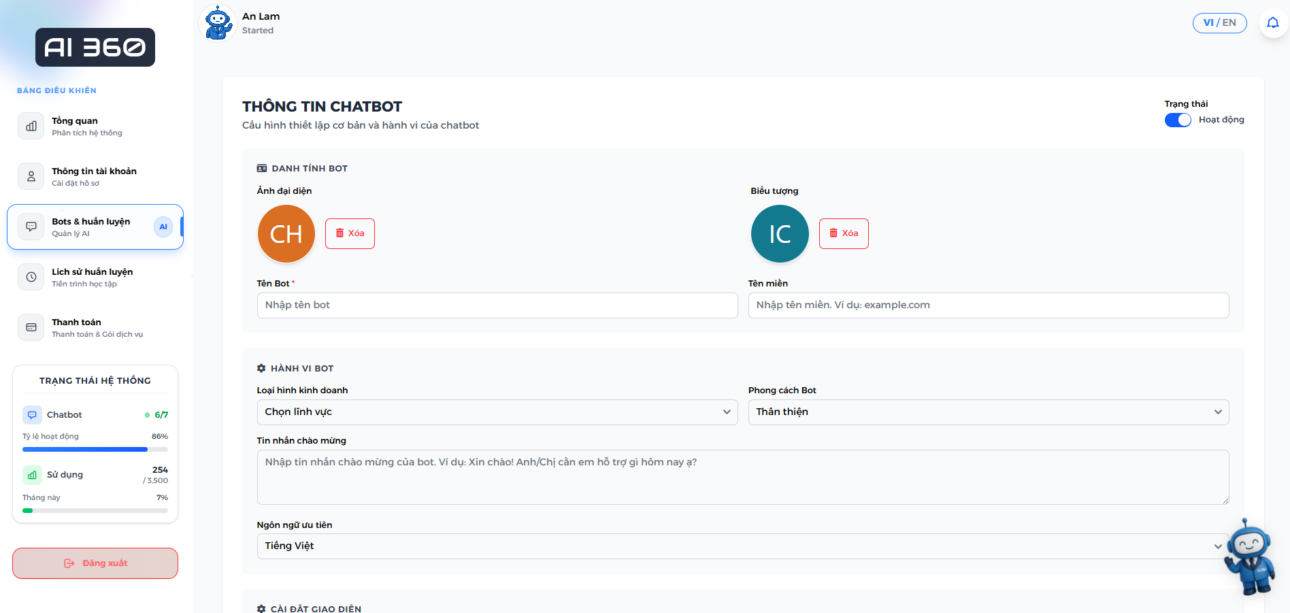The height and width of the screenshot is (613, 1290).
Task: Click the teal IC icon image
Action: [x=780, y=234]
